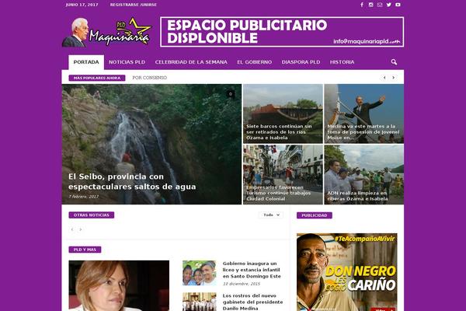Open the search magnifier icon
The image size is (466, 311).
tap(394, 62)
